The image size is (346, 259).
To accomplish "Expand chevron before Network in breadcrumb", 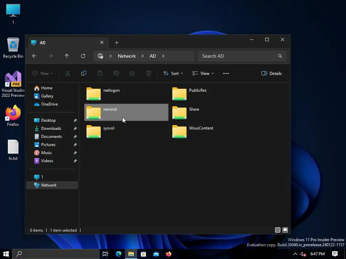I will (110, 56).
